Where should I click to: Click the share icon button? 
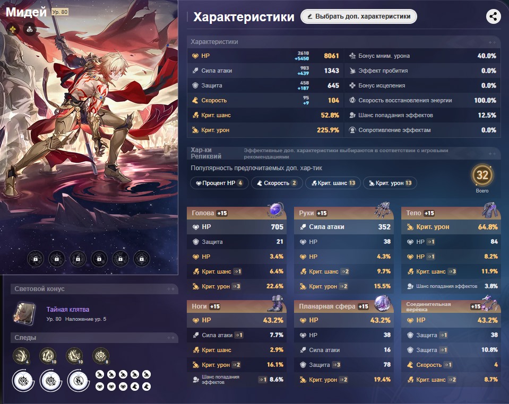[x=493, y=16]
